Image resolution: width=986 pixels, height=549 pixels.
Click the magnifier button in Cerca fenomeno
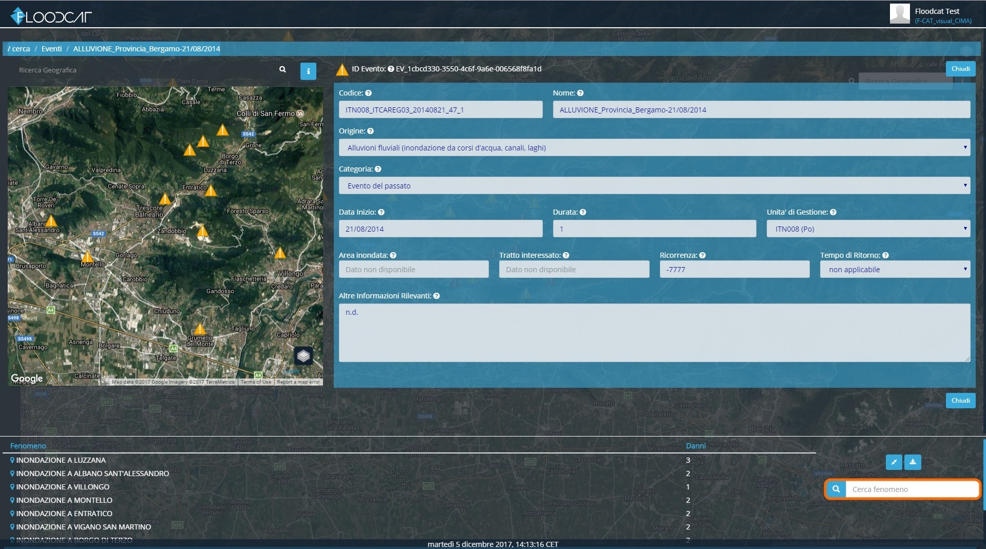836,489
